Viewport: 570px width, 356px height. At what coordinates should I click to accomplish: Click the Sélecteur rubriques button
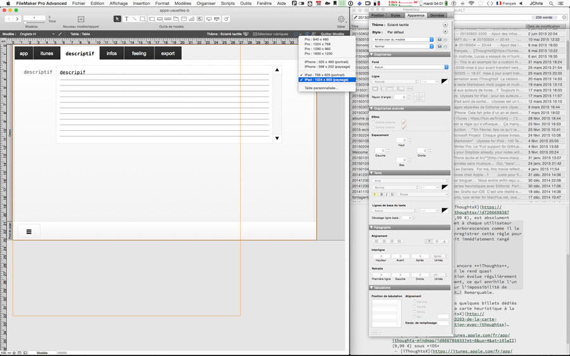point(270,34)
